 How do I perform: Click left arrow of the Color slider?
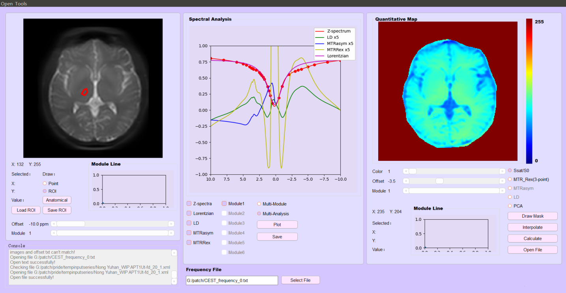(x=405, y=171)
